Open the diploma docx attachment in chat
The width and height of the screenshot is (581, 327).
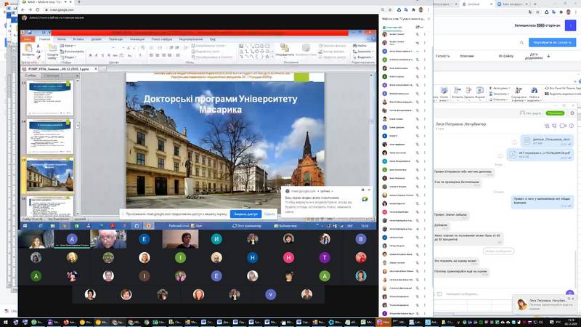pyautogui.click(x=547, y=141)
